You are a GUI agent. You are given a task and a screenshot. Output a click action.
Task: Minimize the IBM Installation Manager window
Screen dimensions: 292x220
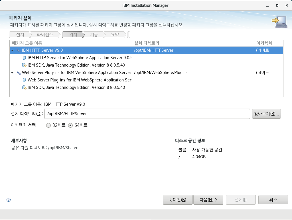267,6
